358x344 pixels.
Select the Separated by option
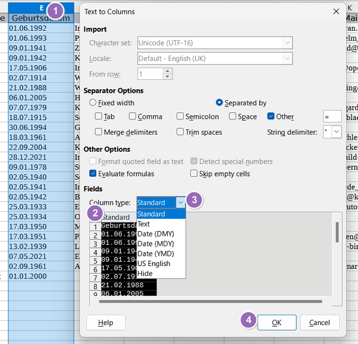[x=220, y=102]
